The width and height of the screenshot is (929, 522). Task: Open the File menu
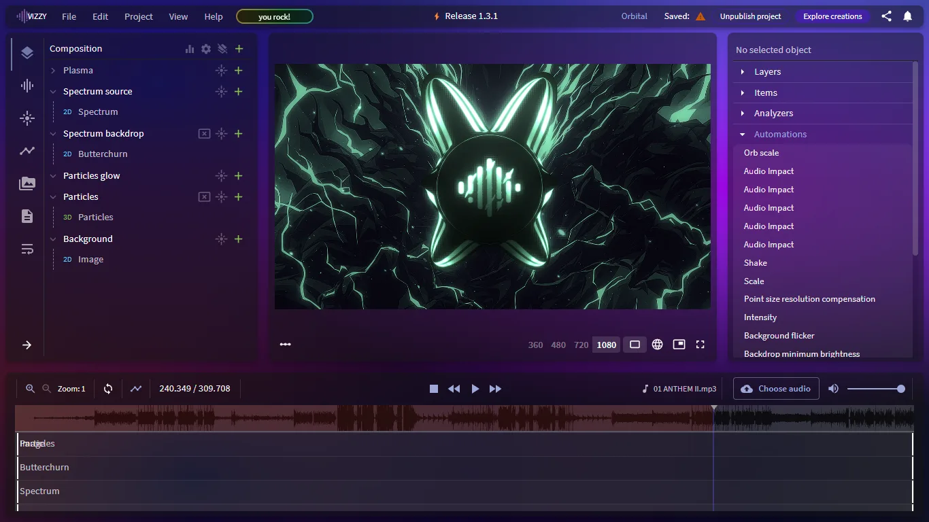(69, 16)
